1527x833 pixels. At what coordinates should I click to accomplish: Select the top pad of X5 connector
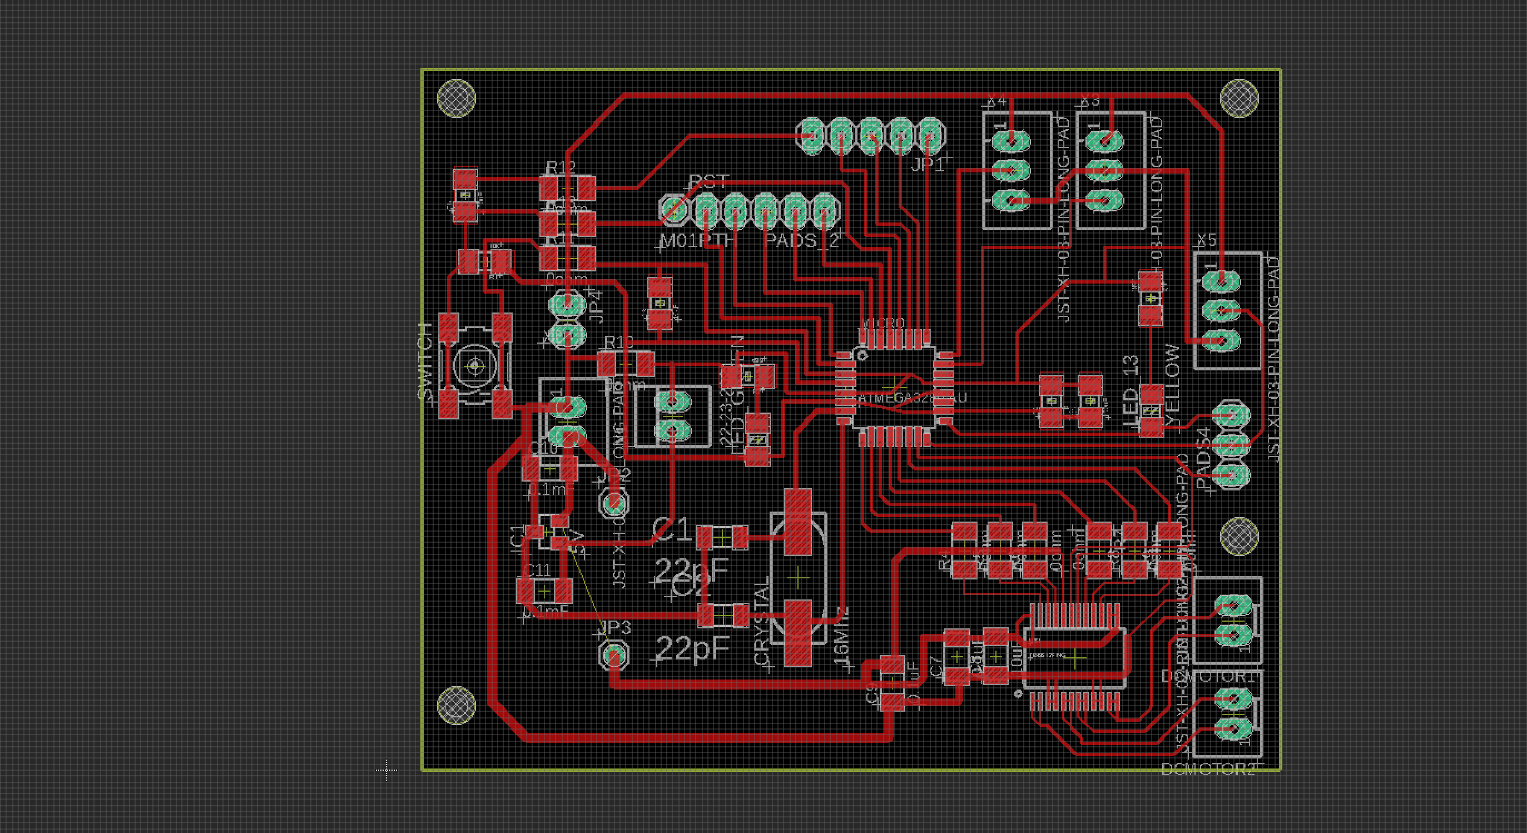click(1222, 281)
